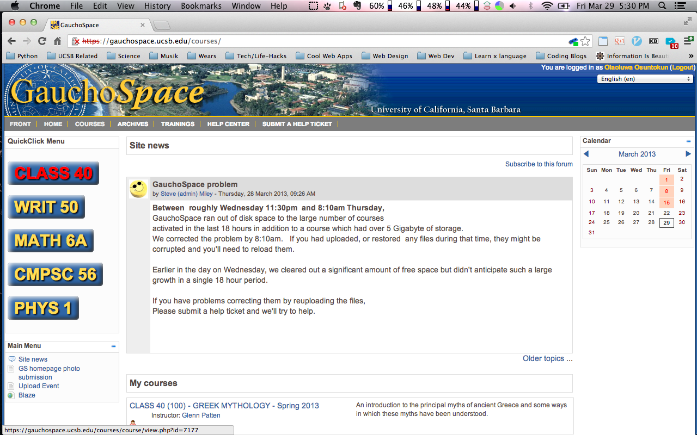Image resolution: width=697 pixels, height=435 pixels.
Task: Click the page-window extension icon beside the star
Action: click(x=603, y=41)
